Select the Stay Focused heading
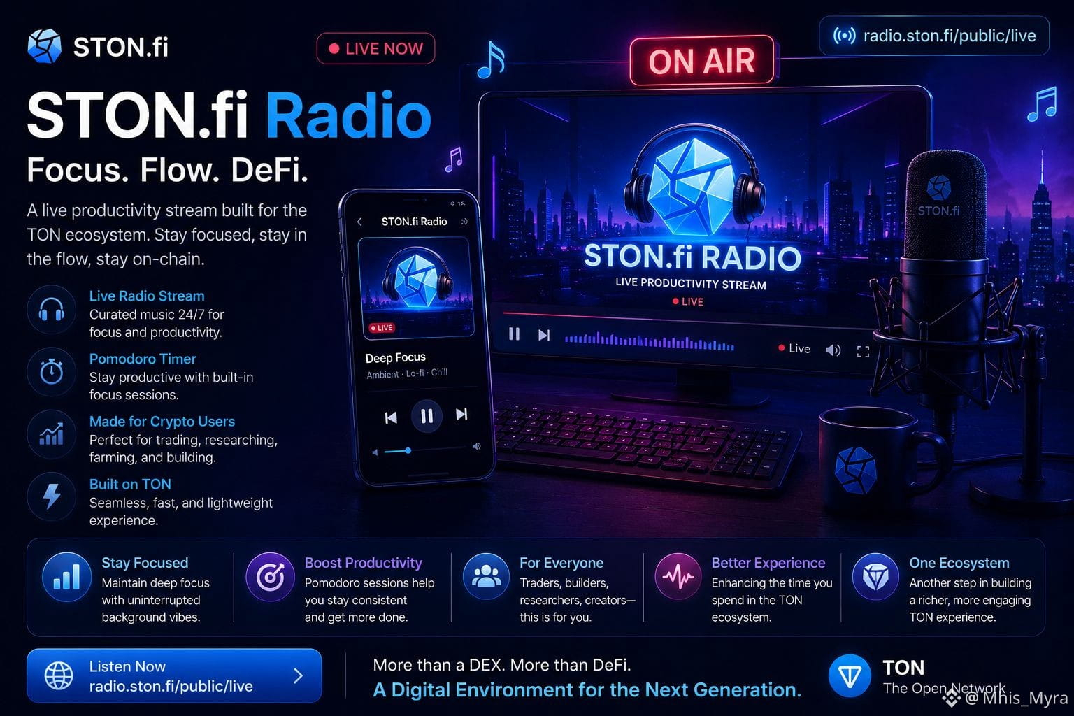 145,563
